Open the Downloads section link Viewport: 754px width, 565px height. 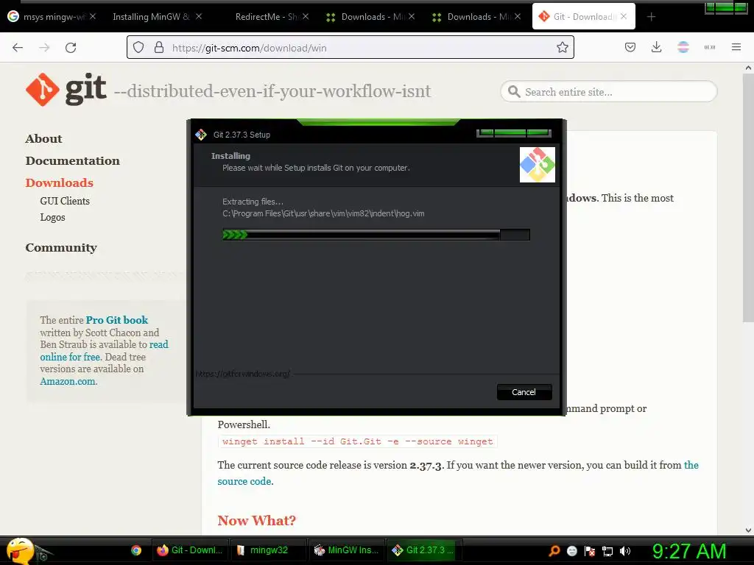[60, 183]
